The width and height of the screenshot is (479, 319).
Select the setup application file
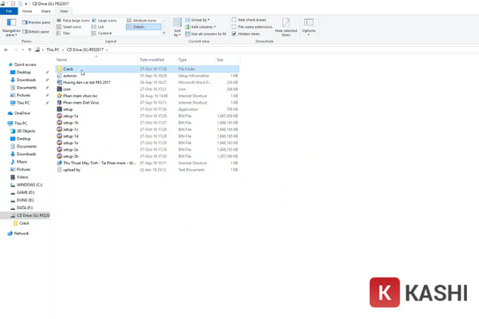(68, 108)
